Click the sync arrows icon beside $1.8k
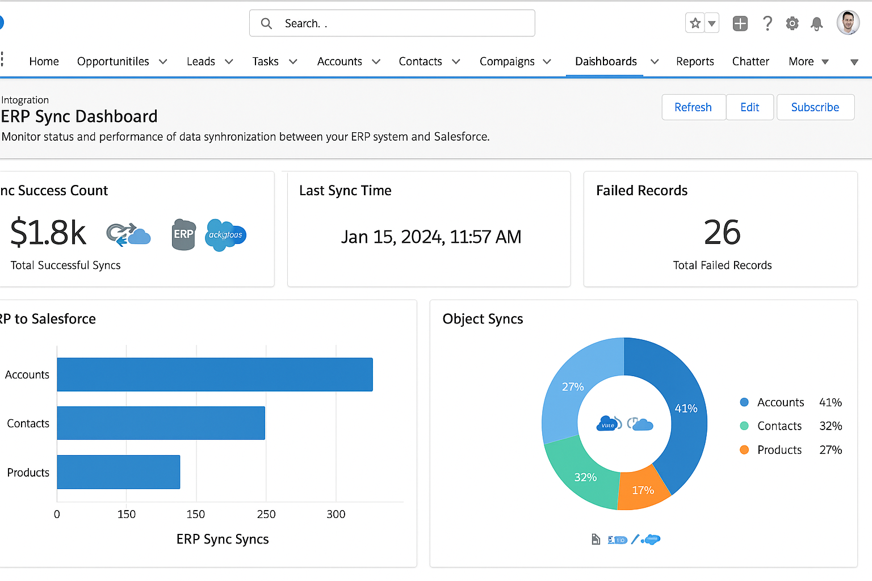 click(x=128, y=234)
